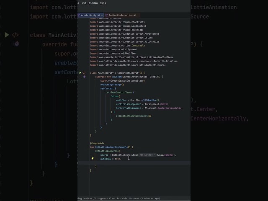The height and width of the screenshot is (201, 268).
Task: Click the highlighted empty caret line in the editor
Action: click(134, 163)
